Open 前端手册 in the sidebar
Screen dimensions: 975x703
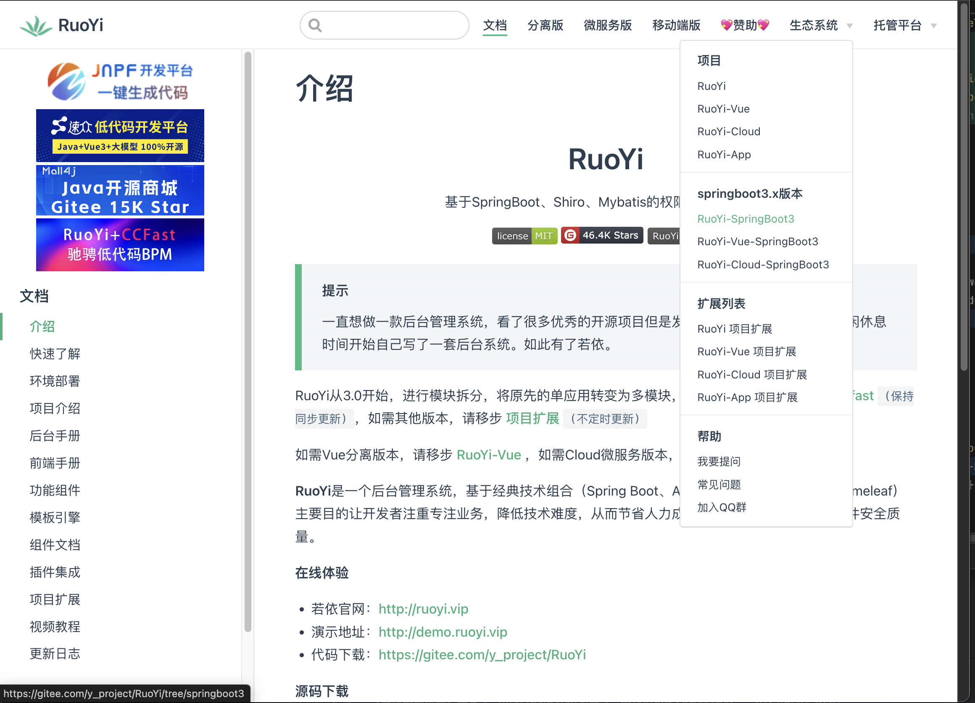click(x=55, y=463)
